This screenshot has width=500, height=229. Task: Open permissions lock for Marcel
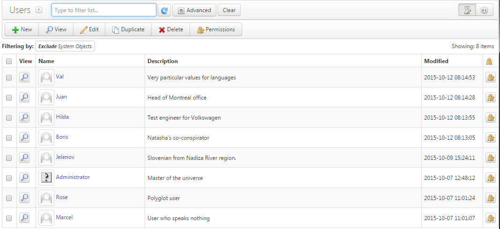[491, 217]
